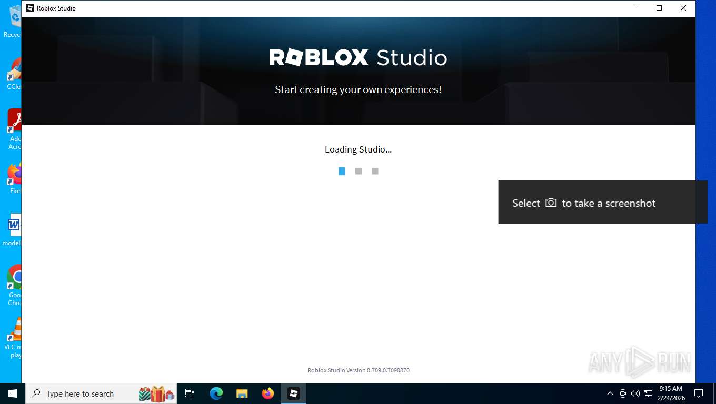Click the gift boxes icon in search bar
The width and height of the screenshot is (716, 404).
(x=157, y=393)
